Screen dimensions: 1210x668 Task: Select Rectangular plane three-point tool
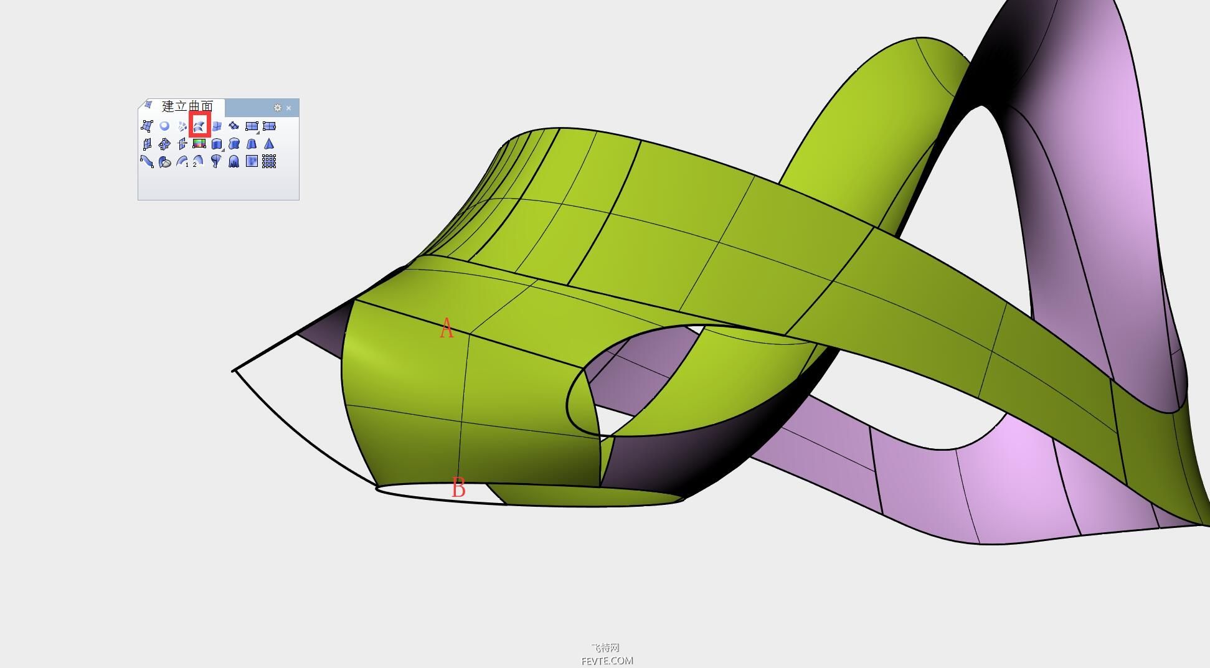[269, 126]
